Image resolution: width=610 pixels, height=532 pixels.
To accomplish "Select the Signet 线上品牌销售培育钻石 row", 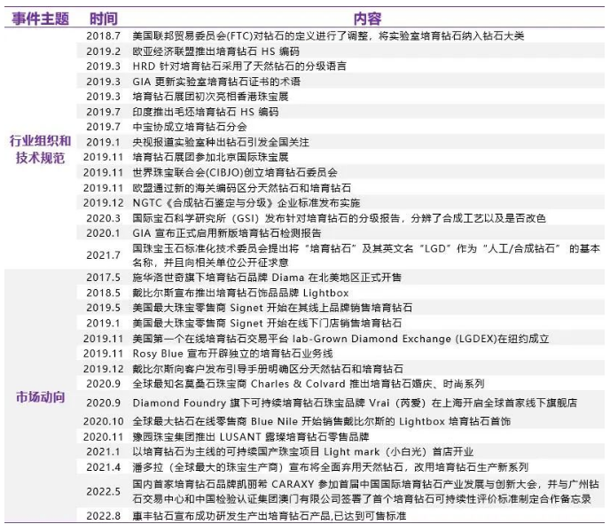I will pyautogui.click(x=272, y=308).
